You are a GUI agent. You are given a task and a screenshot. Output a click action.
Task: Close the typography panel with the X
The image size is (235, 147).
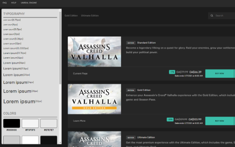pyautogui.click(x=60, y=11)
